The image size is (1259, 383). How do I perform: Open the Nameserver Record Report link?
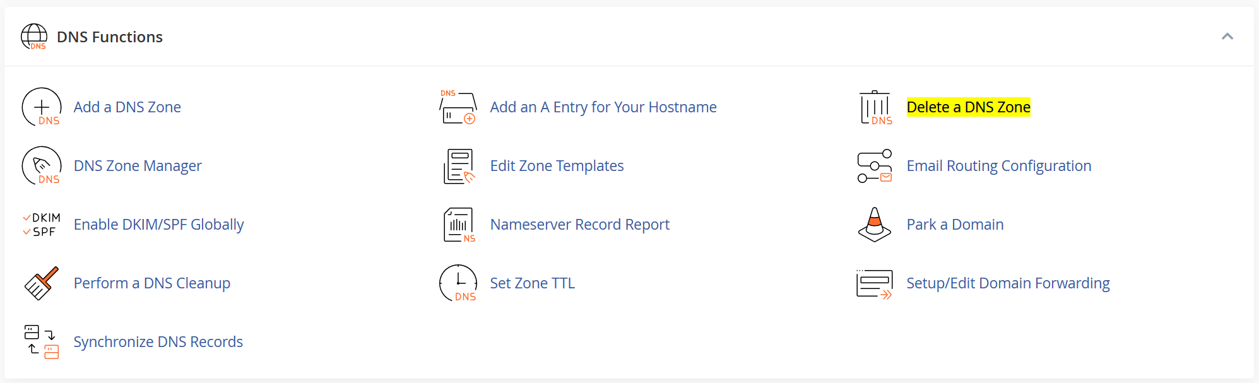coord(580,225)
